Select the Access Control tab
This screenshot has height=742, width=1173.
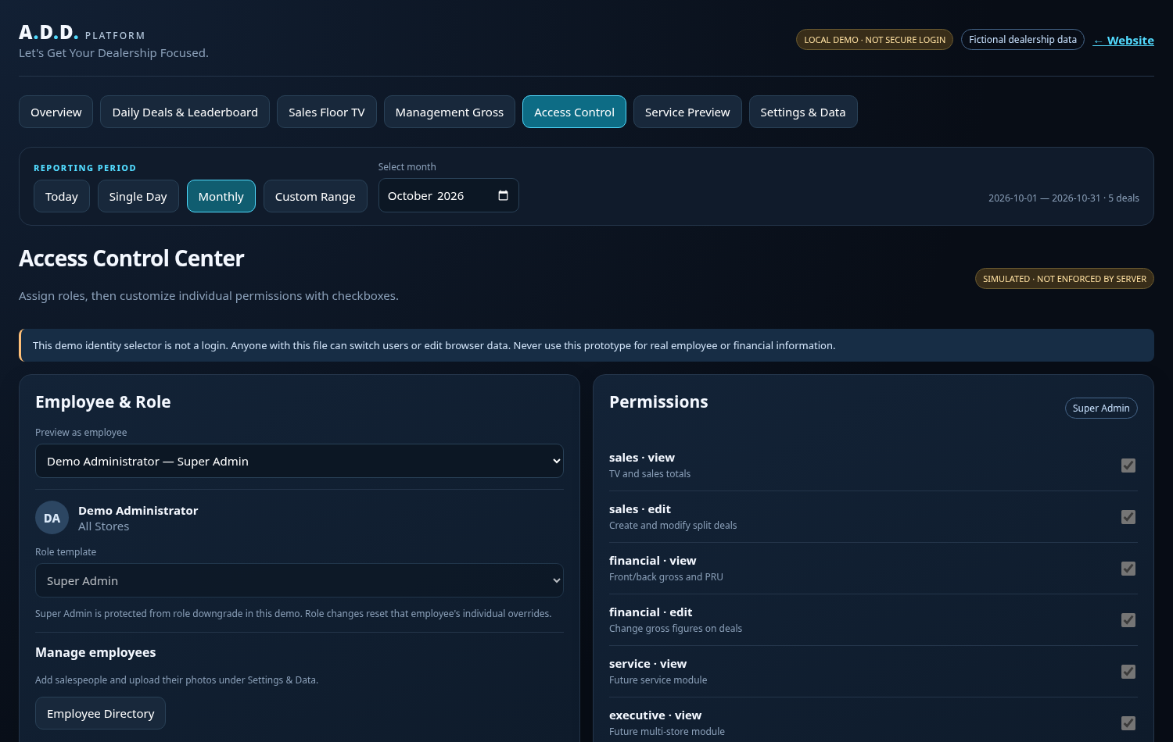pos(574,112)
